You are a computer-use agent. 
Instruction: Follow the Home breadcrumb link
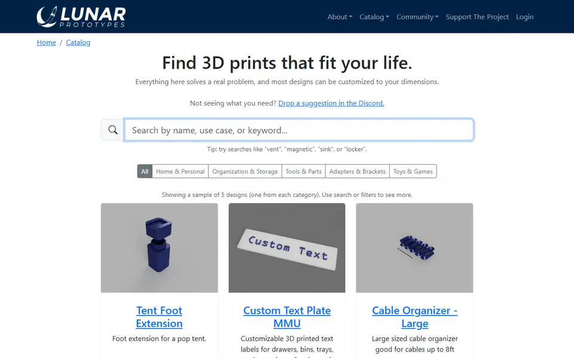point(46,42)
